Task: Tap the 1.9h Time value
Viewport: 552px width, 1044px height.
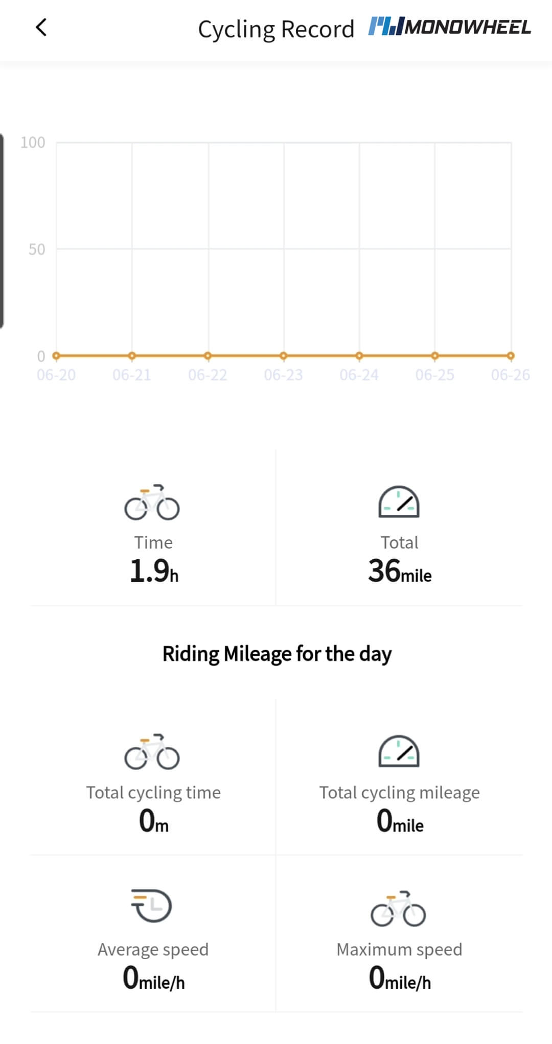Action: [x=153, y=571]
